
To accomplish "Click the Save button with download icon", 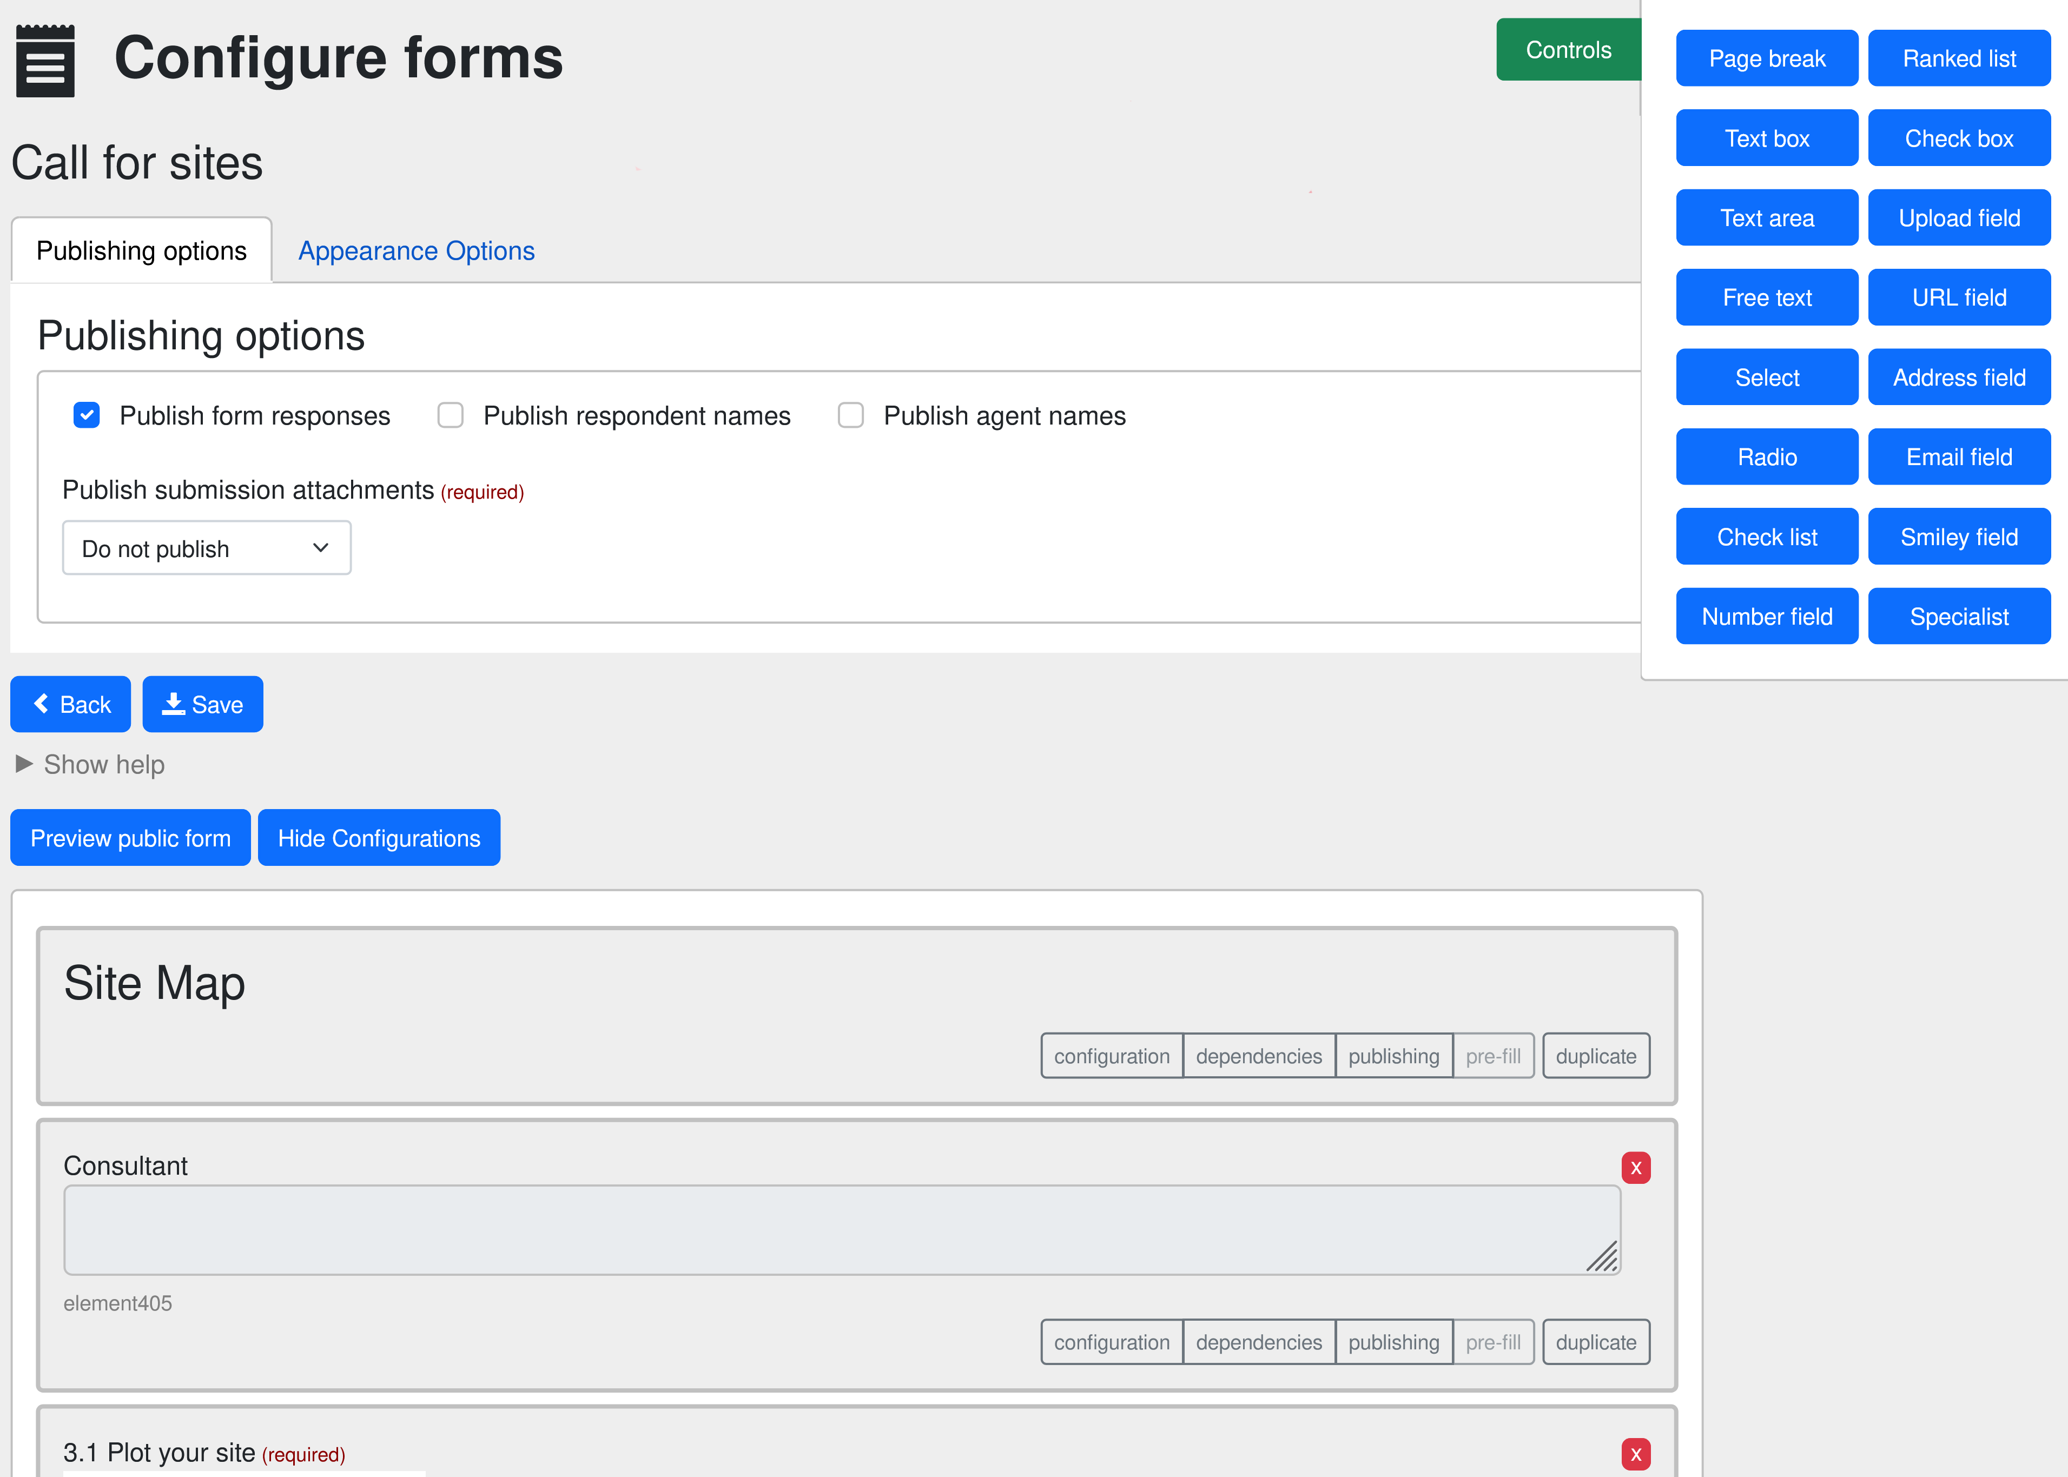I will pos(203,704).
